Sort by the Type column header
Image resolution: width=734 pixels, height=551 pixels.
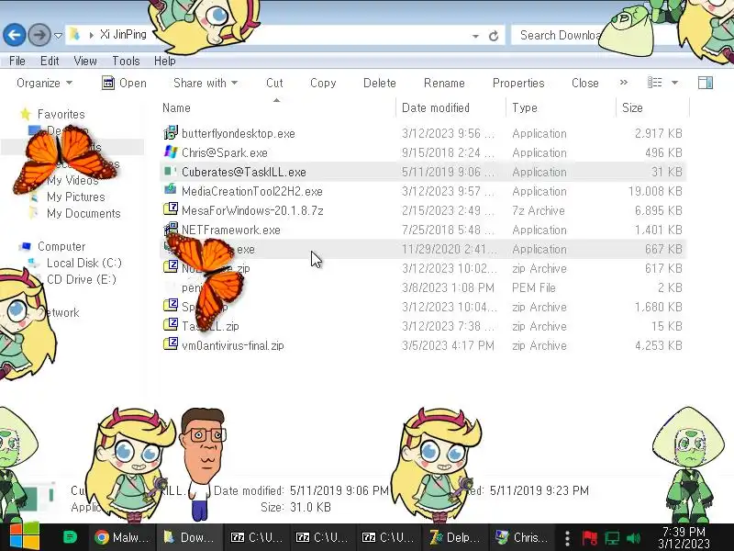click(525, 107)
